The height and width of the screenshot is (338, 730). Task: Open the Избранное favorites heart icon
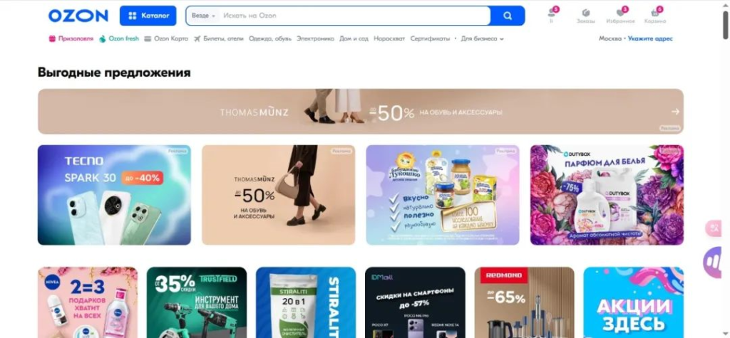(x=620, y=16)
